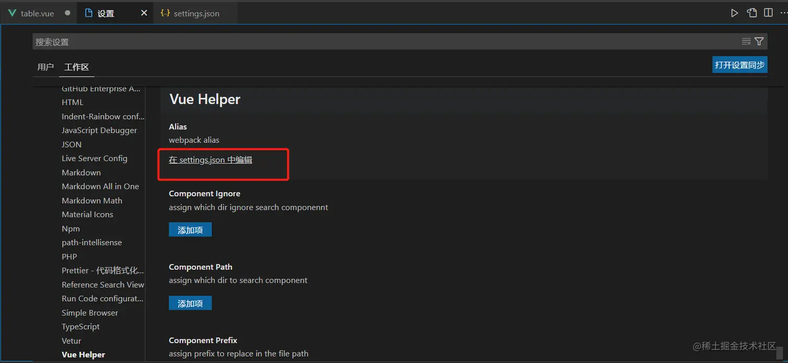Image resolution: width=788 pixels, height=363 pixels.
Task: Open the settings filter funnel icon
Action: click(x=759, y=42)
